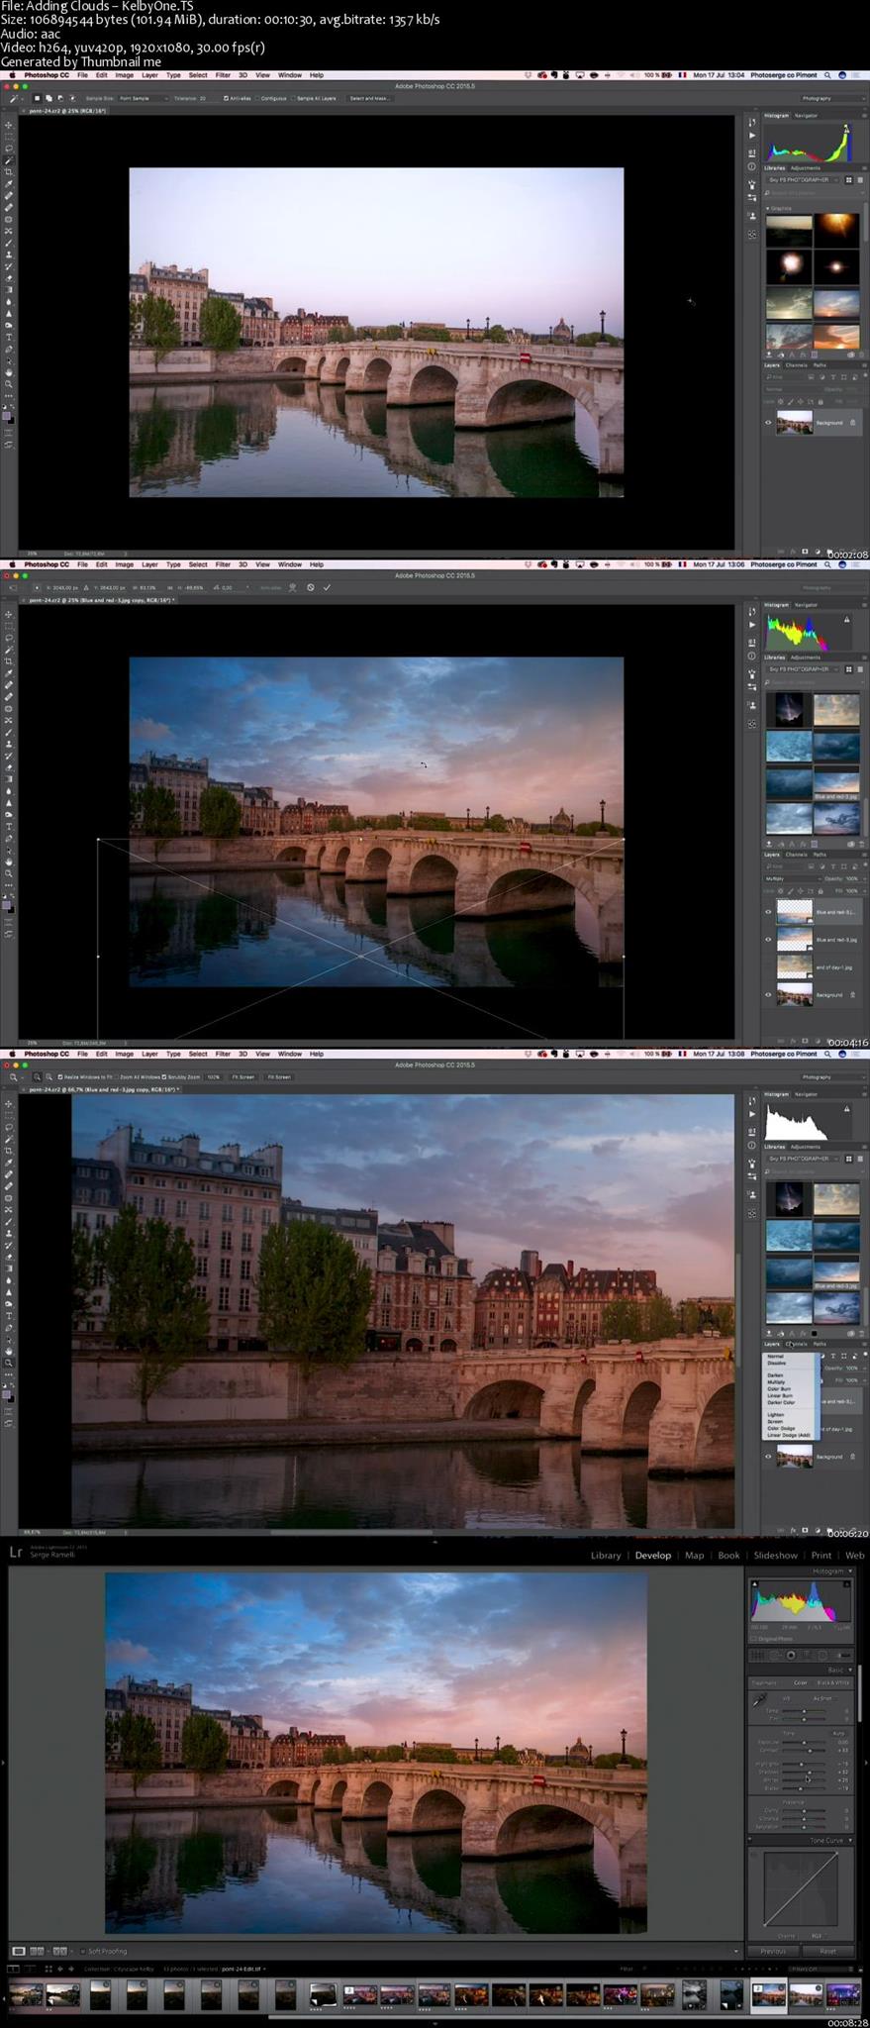Activate the Zoom tool in the 00:06:20 toolbar
Image resolution: width=870 pixels, height=2028 pixels.
pyautogui.click(x=9, y=1363)
